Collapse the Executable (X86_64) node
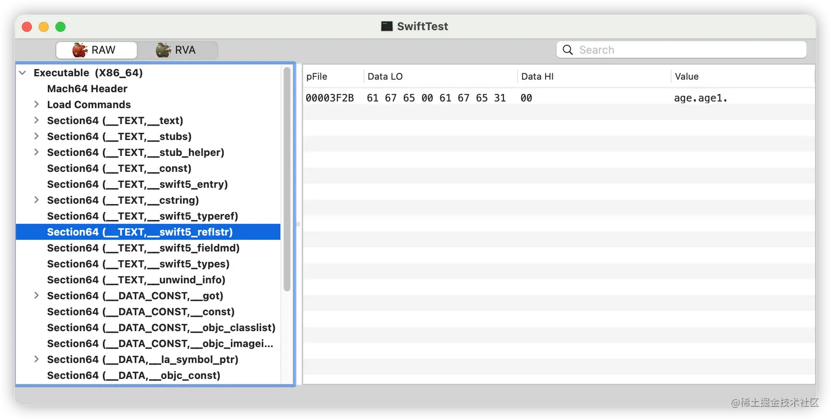Viewport: 831px width, 420px height. click(23, 72)
